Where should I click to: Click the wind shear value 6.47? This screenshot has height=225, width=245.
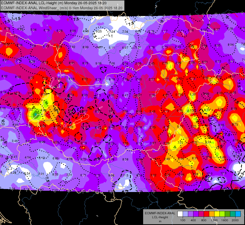click(x=125, y=95)
